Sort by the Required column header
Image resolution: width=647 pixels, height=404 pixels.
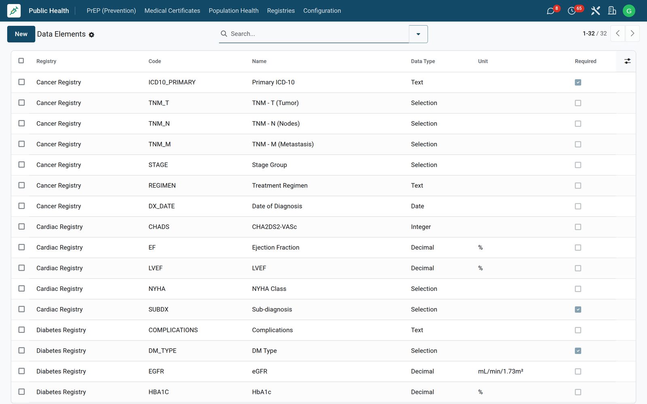[x=586, y=61]
